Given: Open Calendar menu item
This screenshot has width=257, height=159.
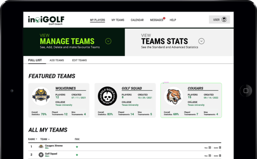Looking at the screenshot, I should click(137, 20).
